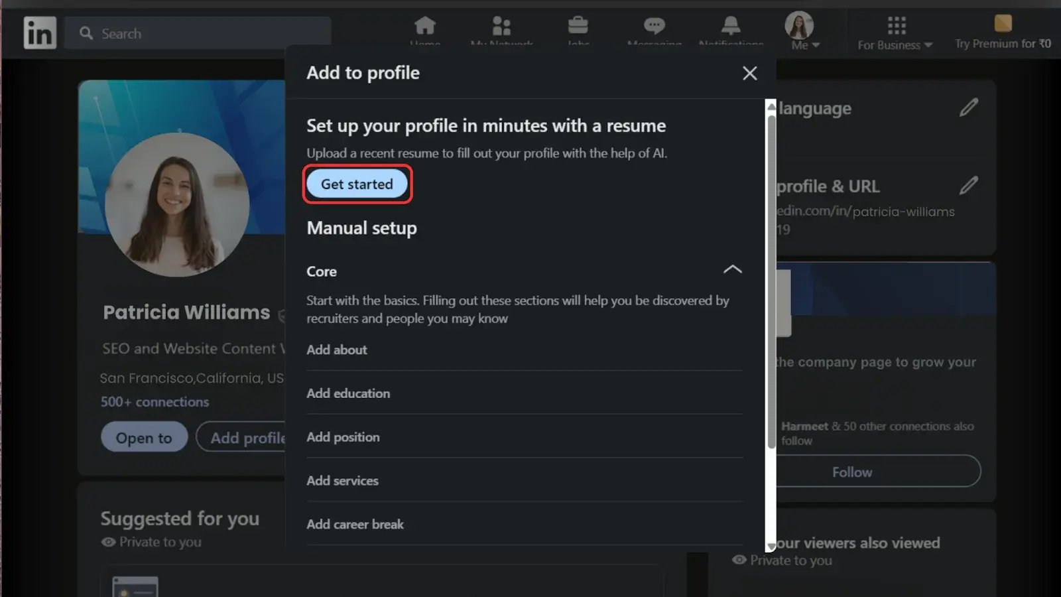Open the Notifications bell icon
Screen dimensions: 1061x597
coord(730,27)
